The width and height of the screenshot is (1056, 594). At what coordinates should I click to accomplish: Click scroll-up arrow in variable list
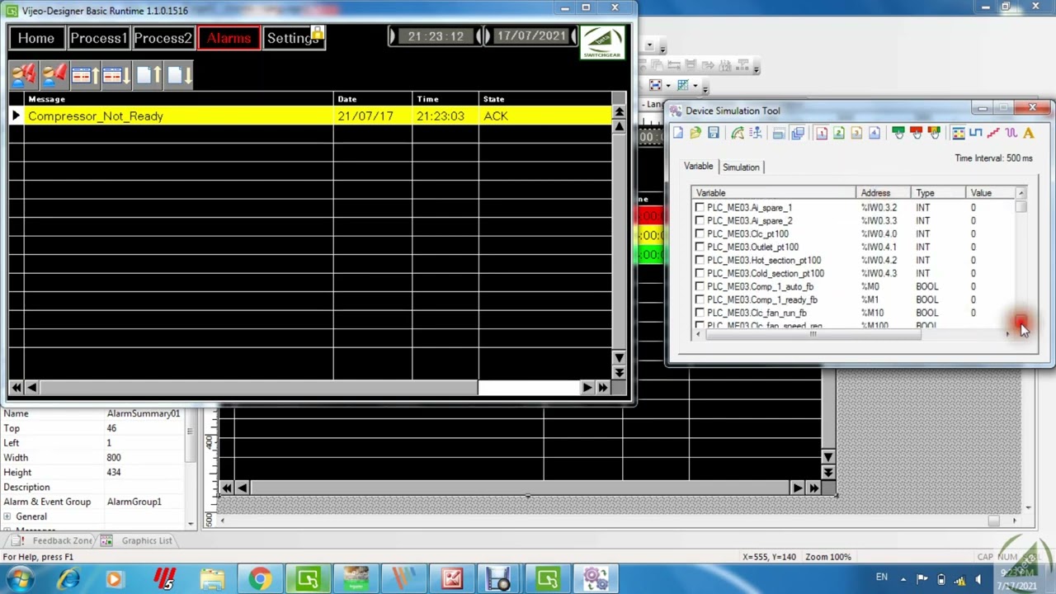pos(1021,193)
